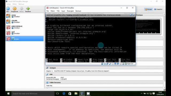Click keyboard host key icon beside Right Ctrl

pos(126,64)
